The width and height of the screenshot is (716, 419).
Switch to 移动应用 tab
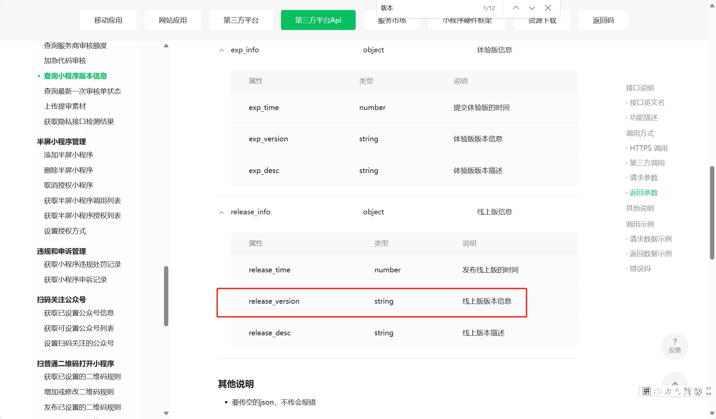click(108, 20)
